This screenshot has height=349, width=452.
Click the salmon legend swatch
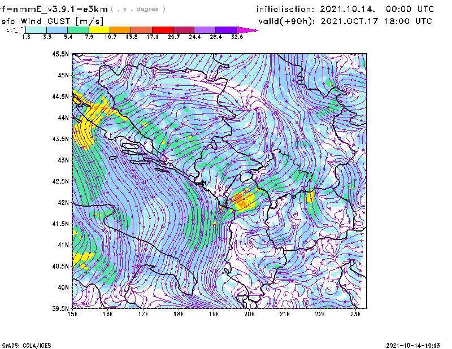pyautogui.click(x=142, y=30)
